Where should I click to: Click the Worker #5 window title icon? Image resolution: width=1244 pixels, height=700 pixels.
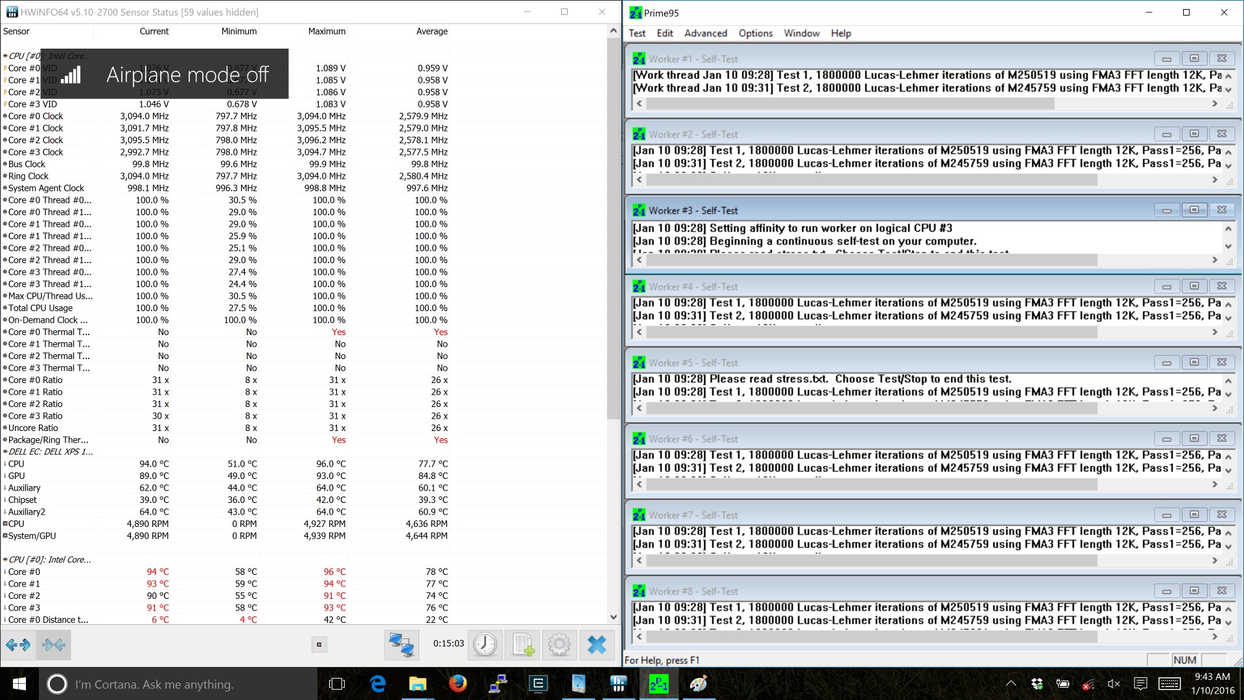[639, 363]
